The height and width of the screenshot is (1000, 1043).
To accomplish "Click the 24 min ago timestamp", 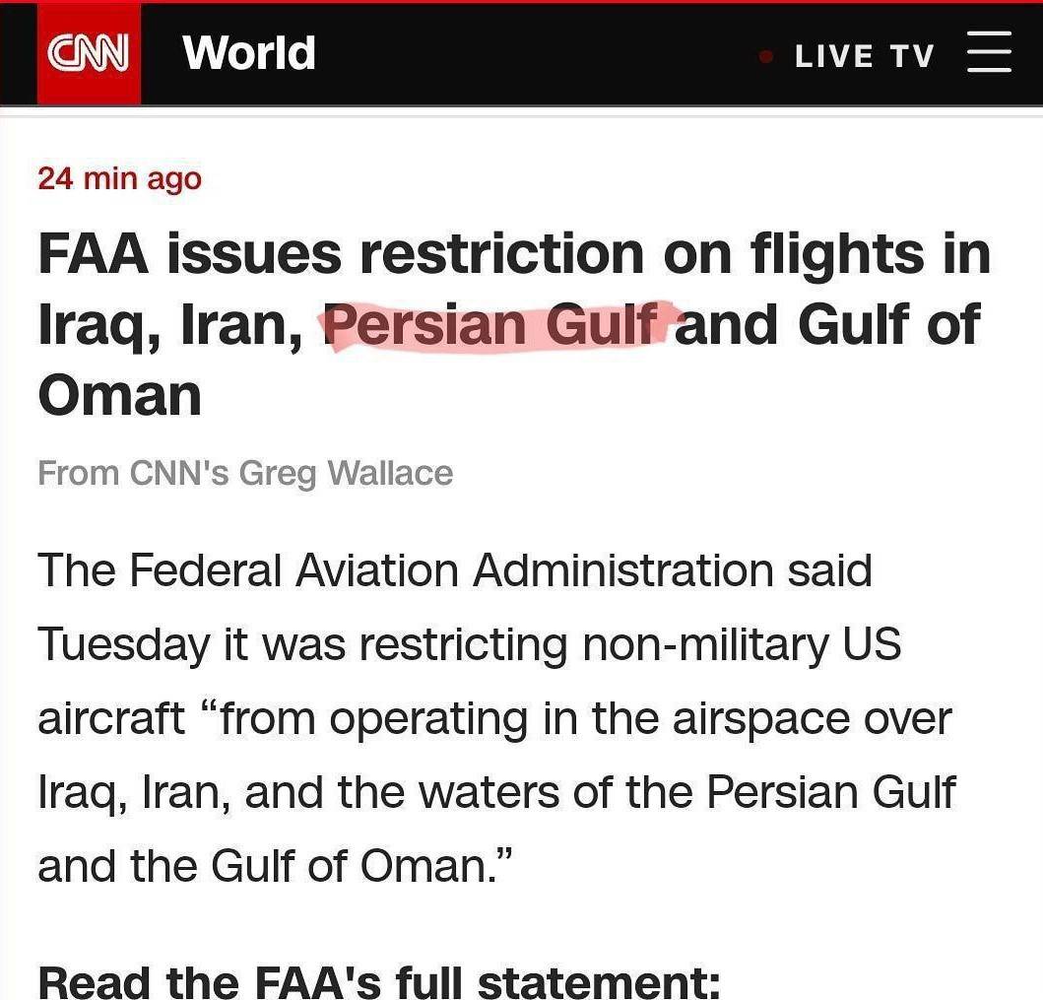I will tap(120, 179).
